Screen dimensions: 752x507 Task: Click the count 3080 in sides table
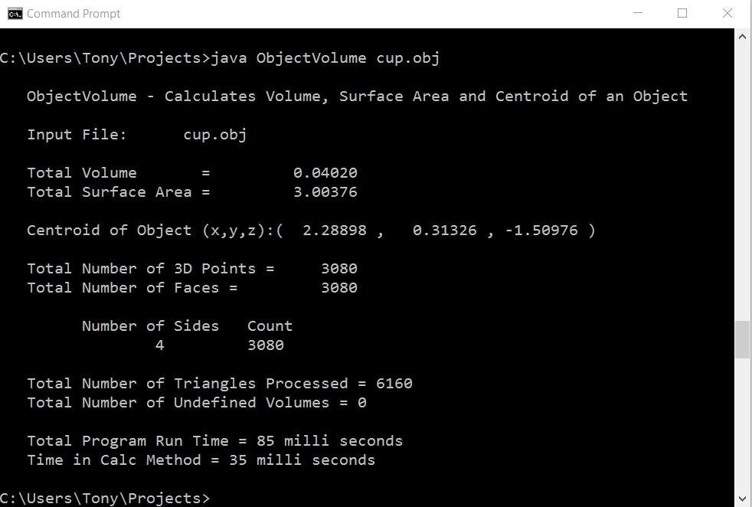point(266,345)
